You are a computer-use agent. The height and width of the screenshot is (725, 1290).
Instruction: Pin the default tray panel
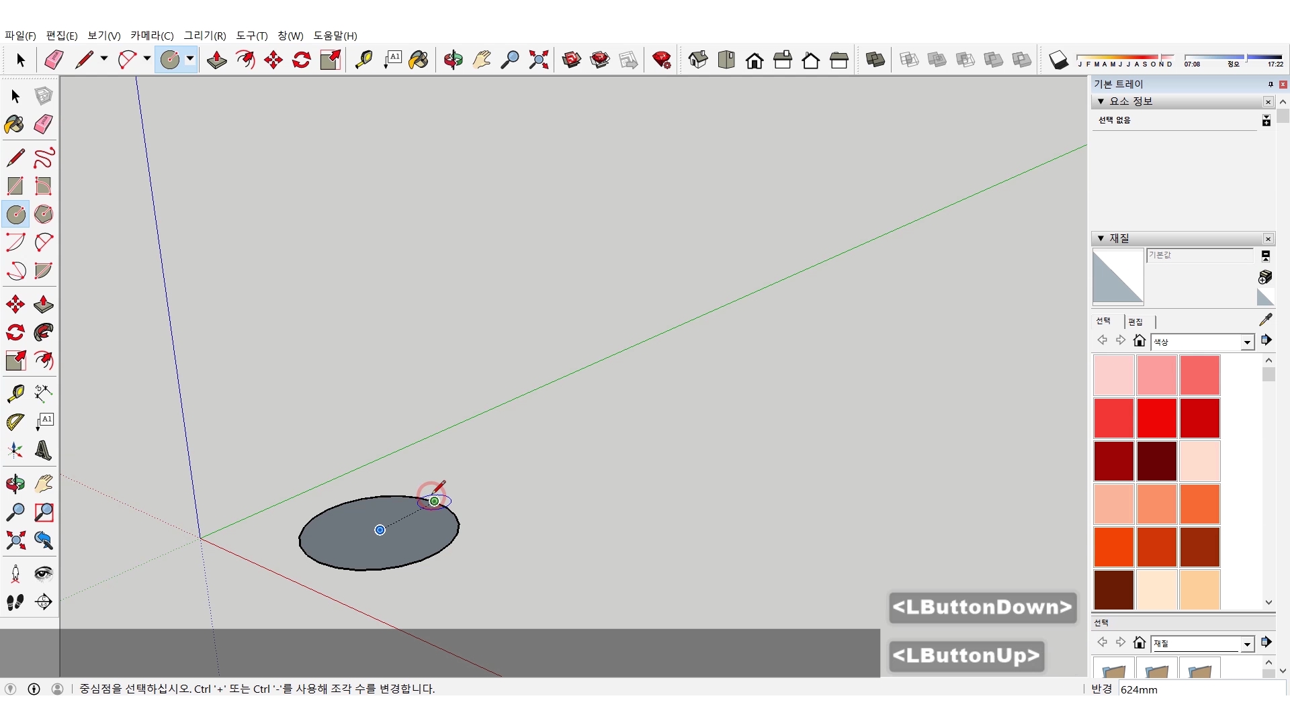click(x=1270, y=85)
